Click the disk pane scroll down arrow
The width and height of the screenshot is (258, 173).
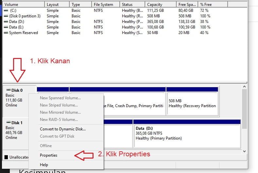coord(244,151)
